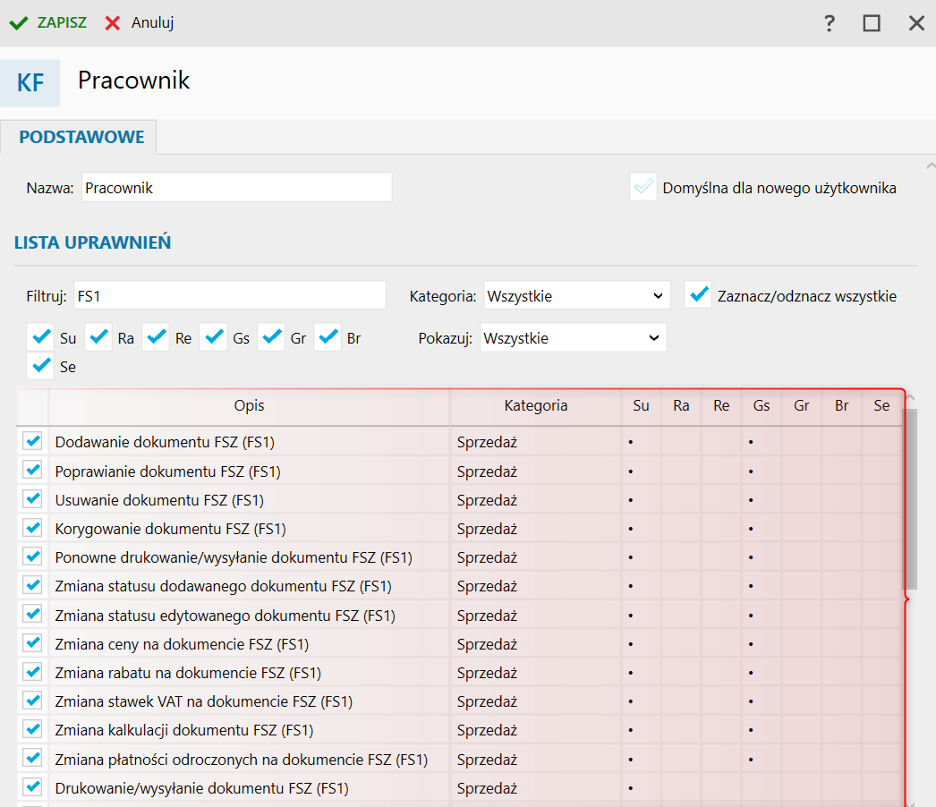Select row text Usuwanie dokumentu FSZ (FS1)
This screenshot has width=936, height=807.
click(159, 500)
